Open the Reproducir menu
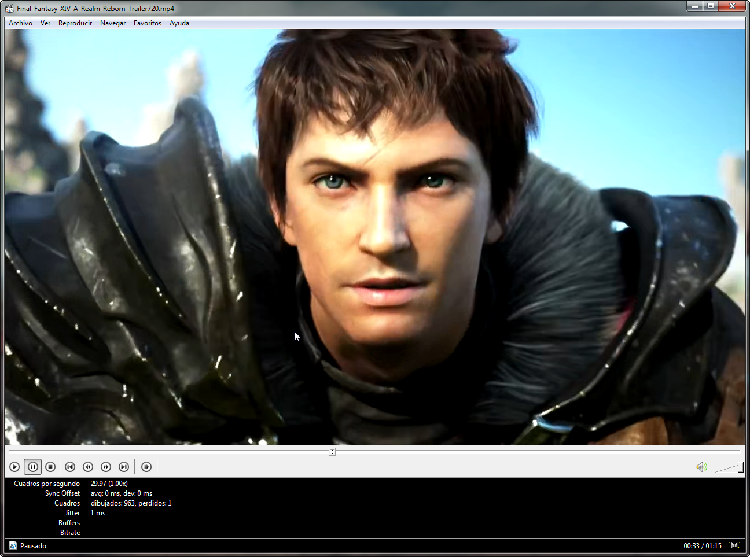 (x=75, y=23)
